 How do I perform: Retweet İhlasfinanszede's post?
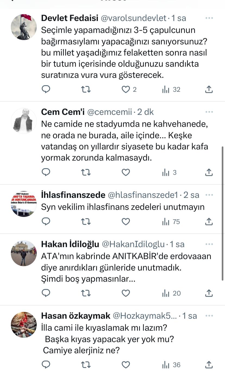click(x=86, y=222)
